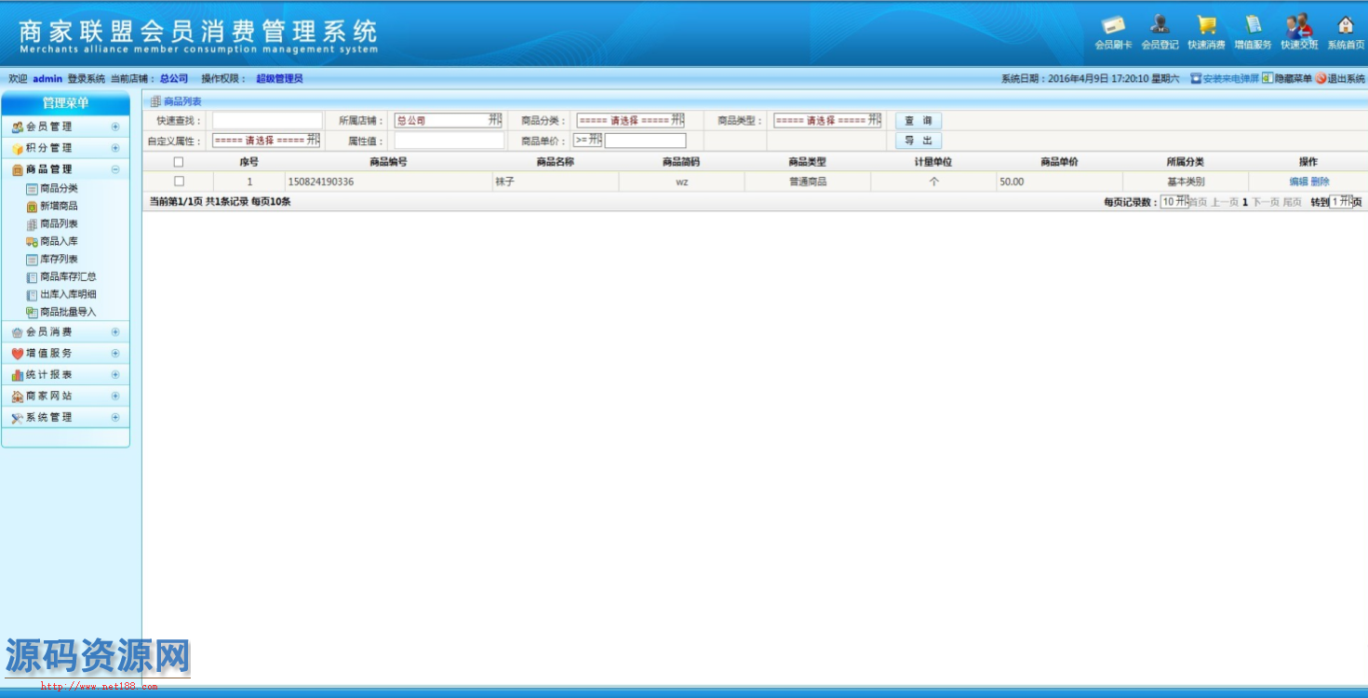Open the 所属店铺 store dropdown
Screen dimensions: 1368x698
click(448, 120)
